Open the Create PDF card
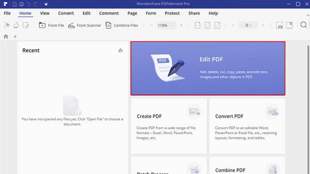The image size is (310, 174). [169, 126]
